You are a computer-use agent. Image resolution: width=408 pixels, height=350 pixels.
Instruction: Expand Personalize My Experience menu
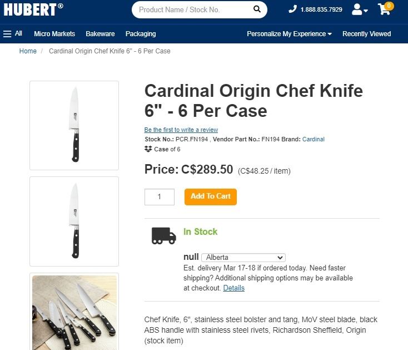point(289,34)
